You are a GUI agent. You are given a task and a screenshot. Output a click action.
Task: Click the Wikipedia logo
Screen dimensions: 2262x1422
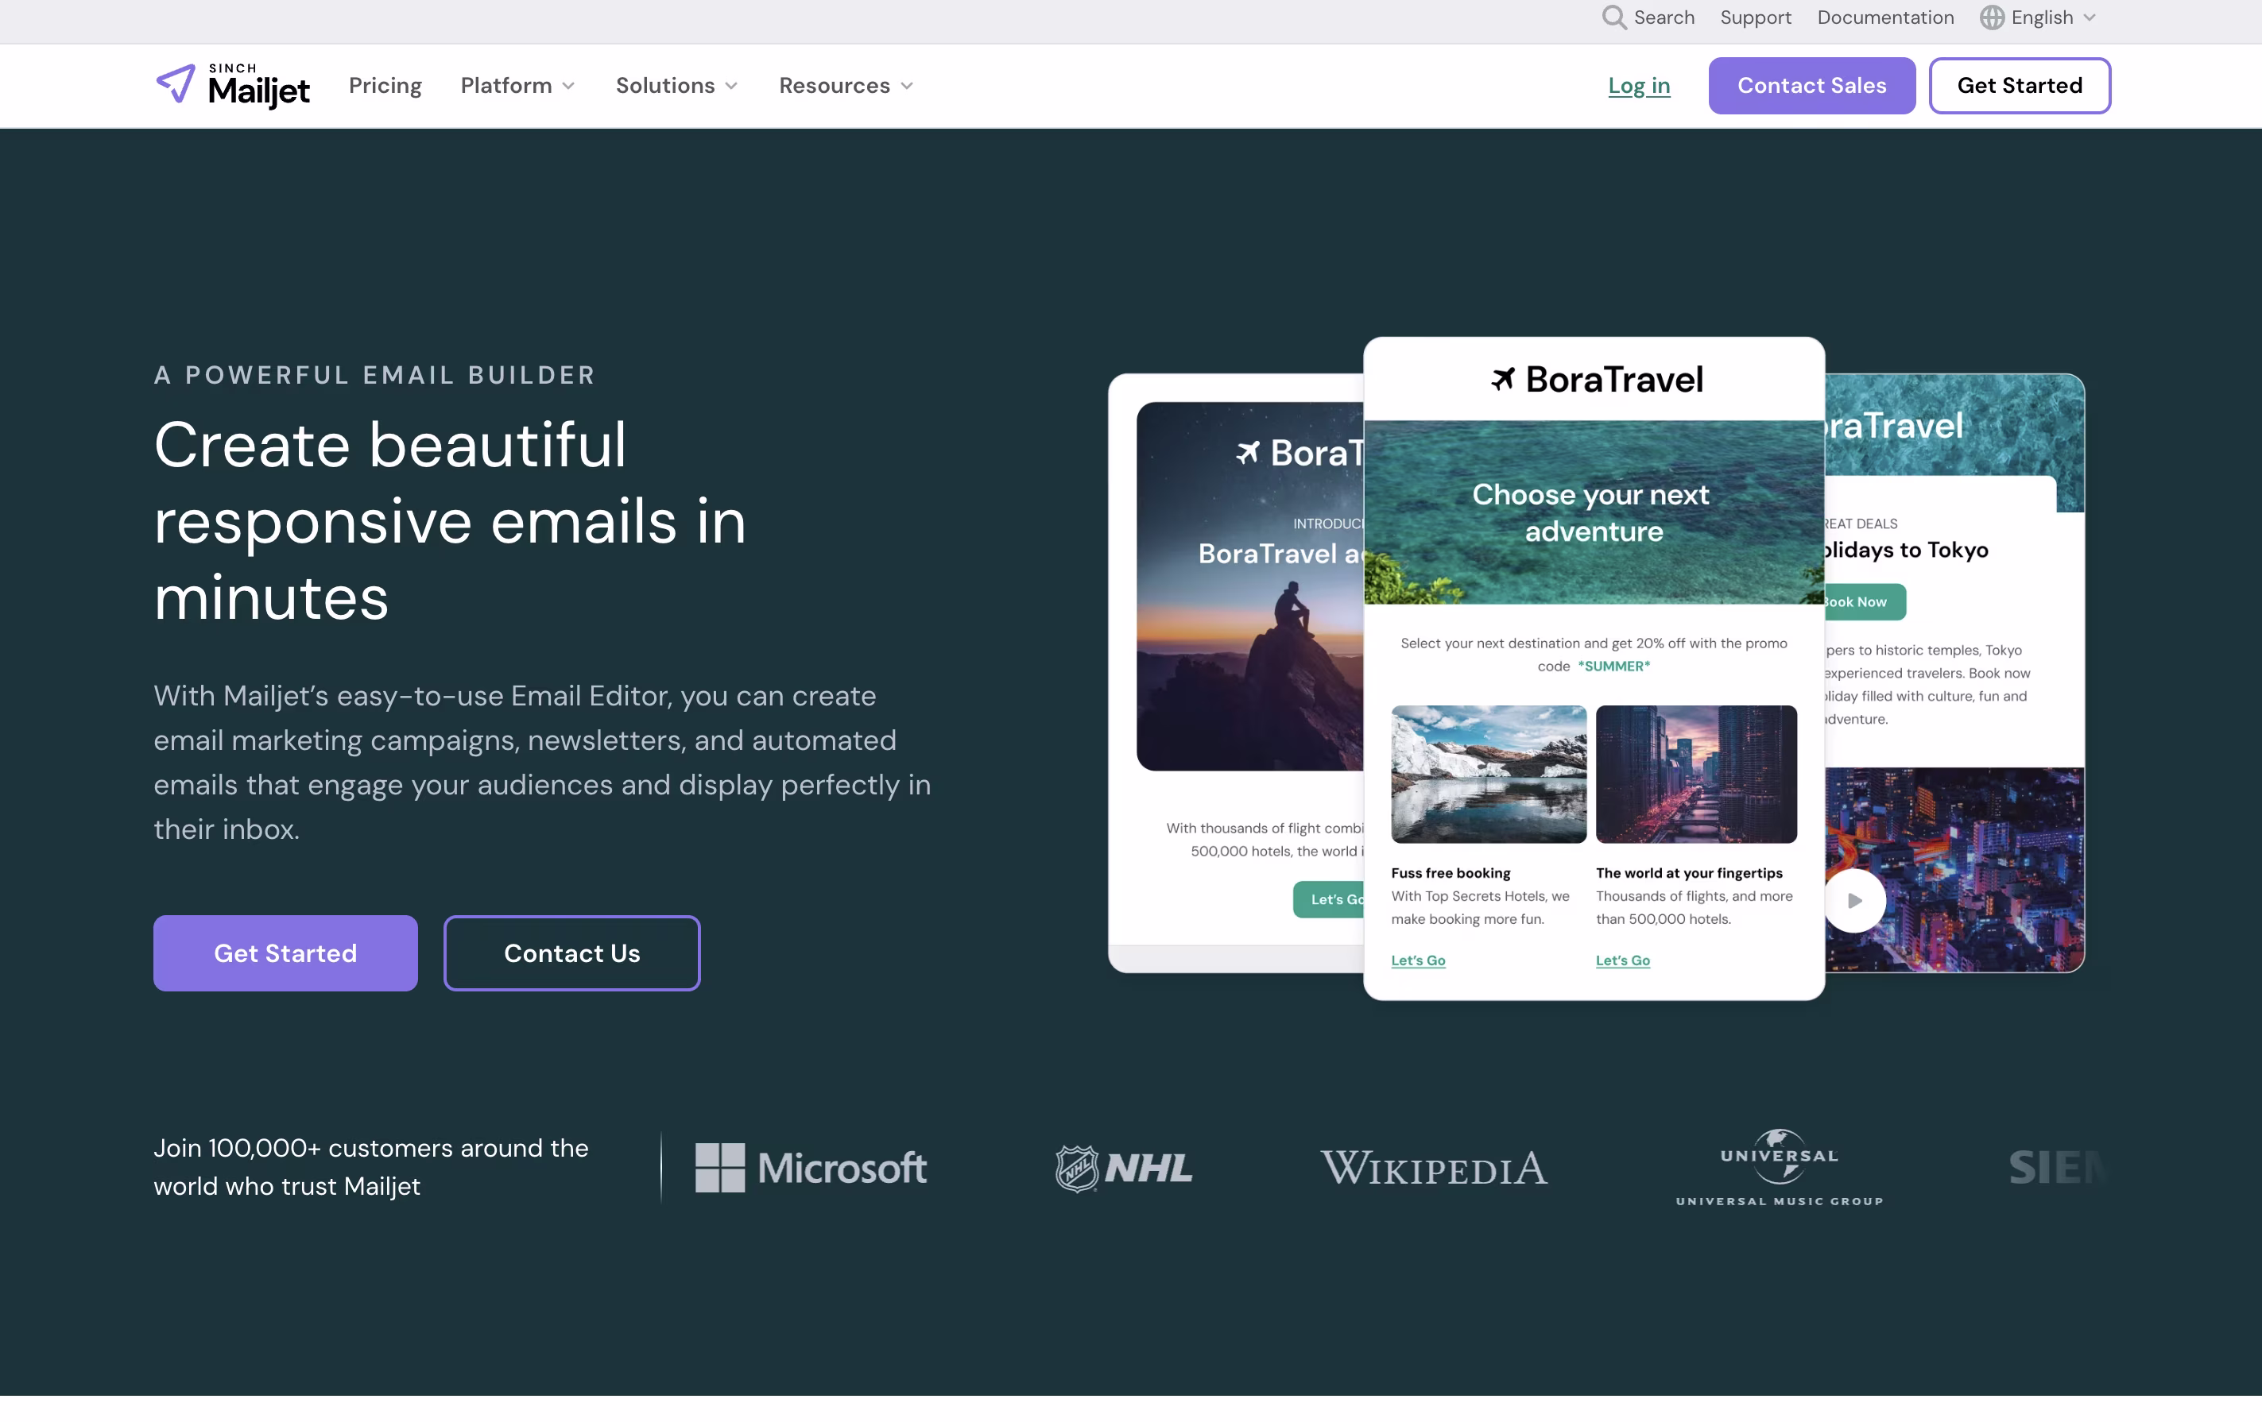[1435, 1168]
